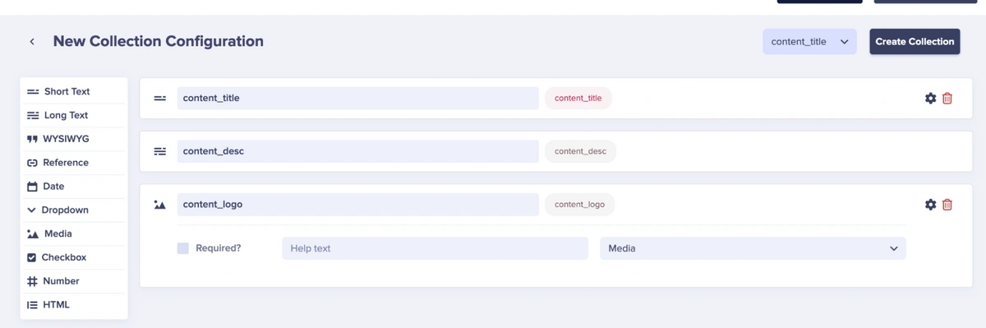Screen dimensions: 986x328
Task: Edit the content_desc name input
Action: point(357,151)
